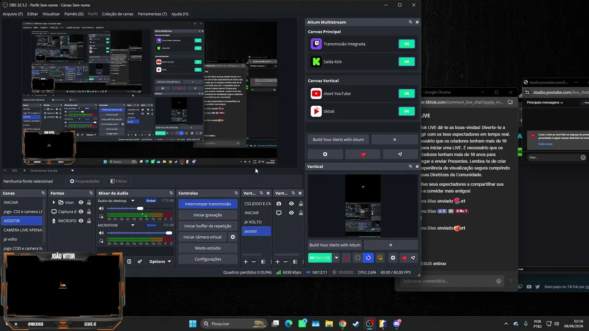This screenshot has width=589, height=331.
Task: Click Iniciar gravação button
Action: click(x=208, y=215)
